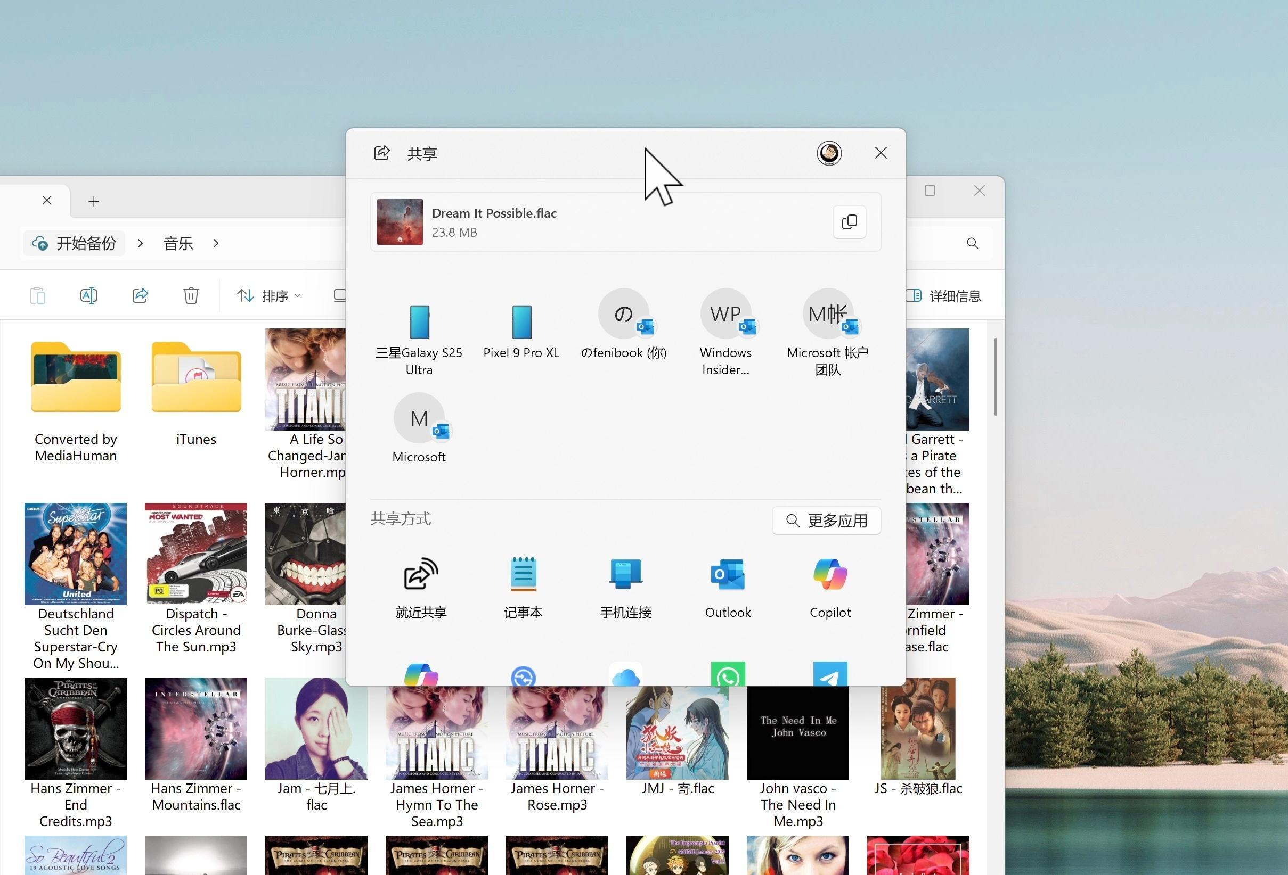The width and height of the screenshot is (1288, 875).
Task: Click the 更多应用 more apps button
Action: (x=826, y=521)
